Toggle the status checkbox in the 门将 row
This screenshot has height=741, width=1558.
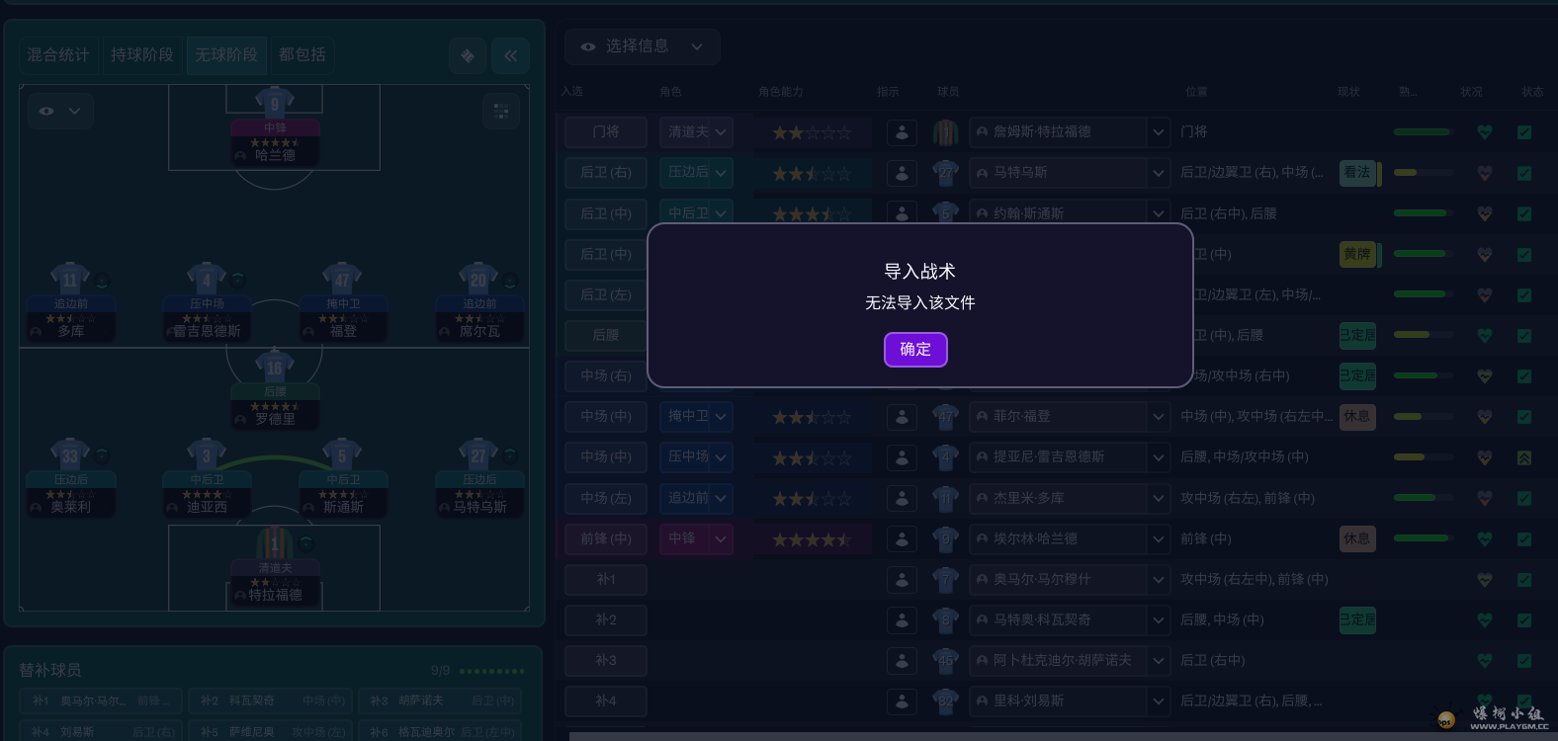pos(1524,132)
